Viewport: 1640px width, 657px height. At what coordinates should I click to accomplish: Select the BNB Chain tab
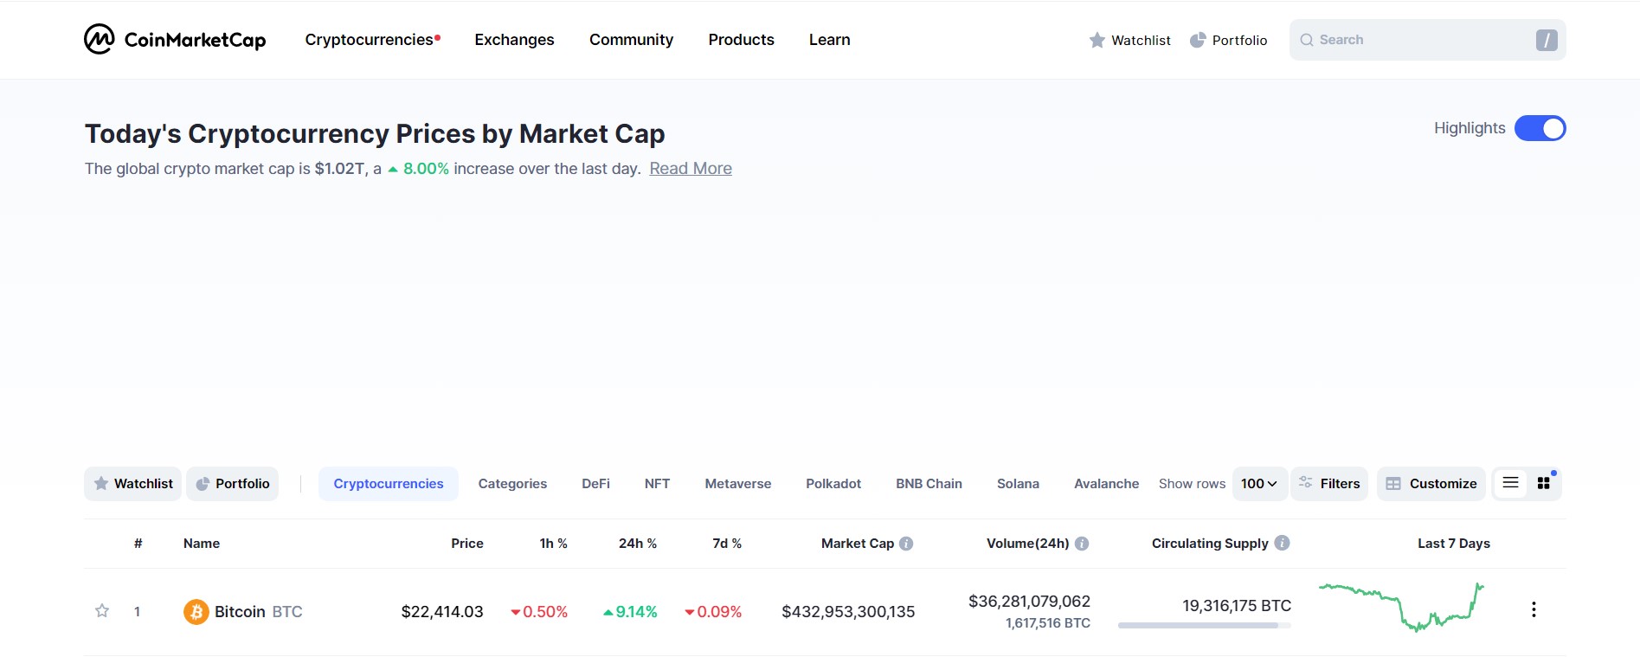click(929, 484)
